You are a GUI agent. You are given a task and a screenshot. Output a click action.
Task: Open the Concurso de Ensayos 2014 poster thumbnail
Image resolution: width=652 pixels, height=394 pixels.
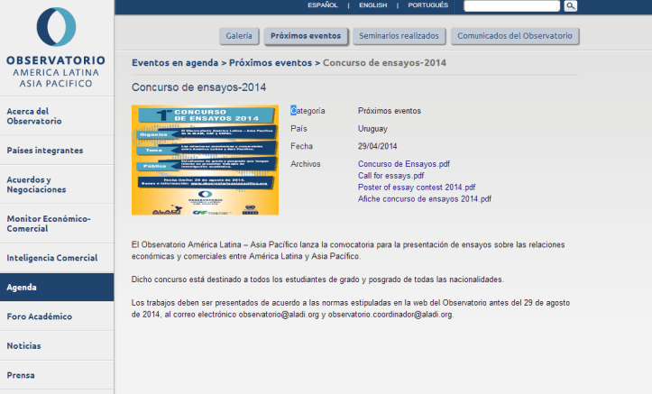click(205, 160)
